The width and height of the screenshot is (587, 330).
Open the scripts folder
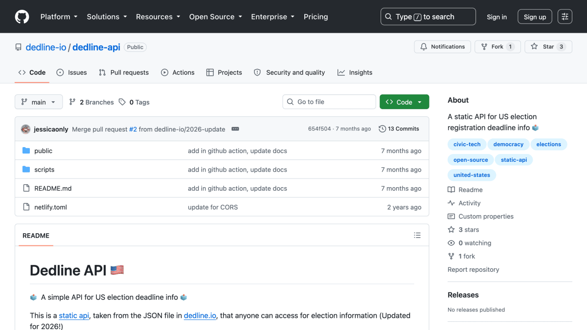[x=44, y=170]
